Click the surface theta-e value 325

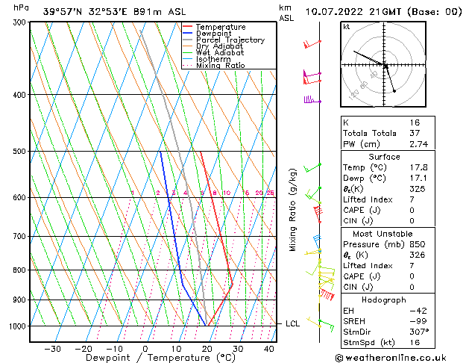click(x=418, y=189)
